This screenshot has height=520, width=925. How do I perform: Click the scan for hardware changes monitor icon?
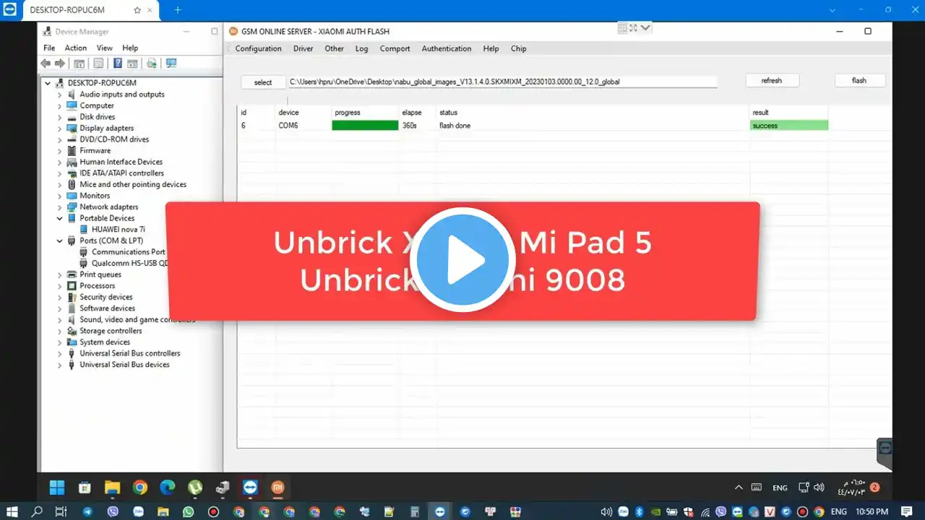click(x=171, y=64)
